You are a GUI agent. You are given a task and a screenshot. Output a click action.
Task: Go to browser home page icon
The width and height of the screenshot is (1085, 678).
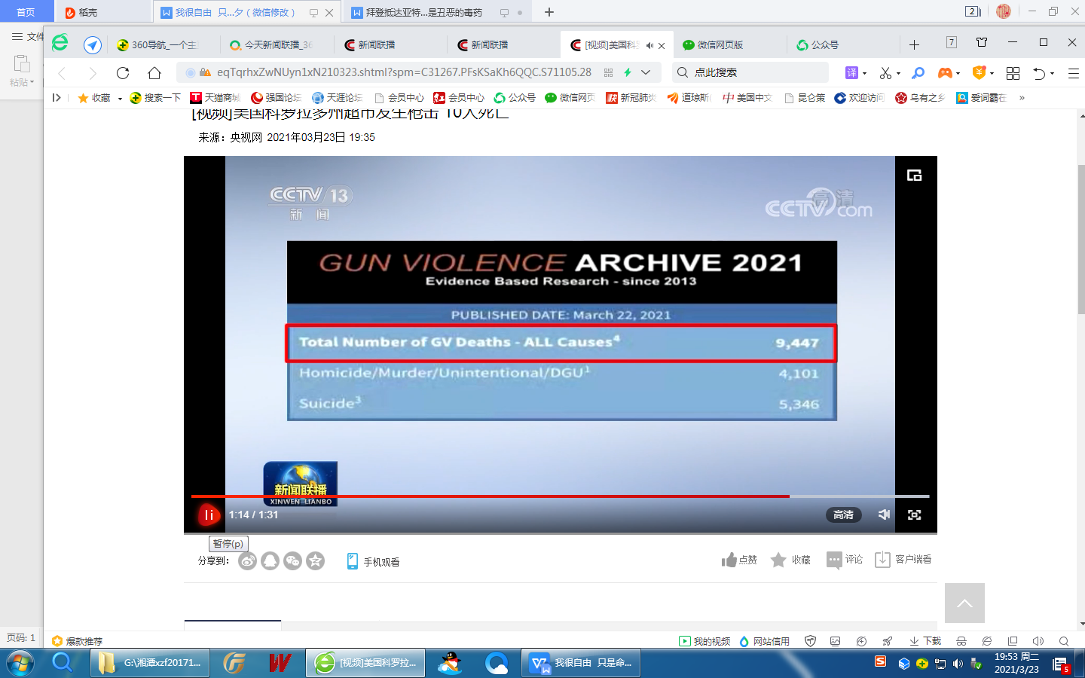pyautogui.click(x=154, y=73)
